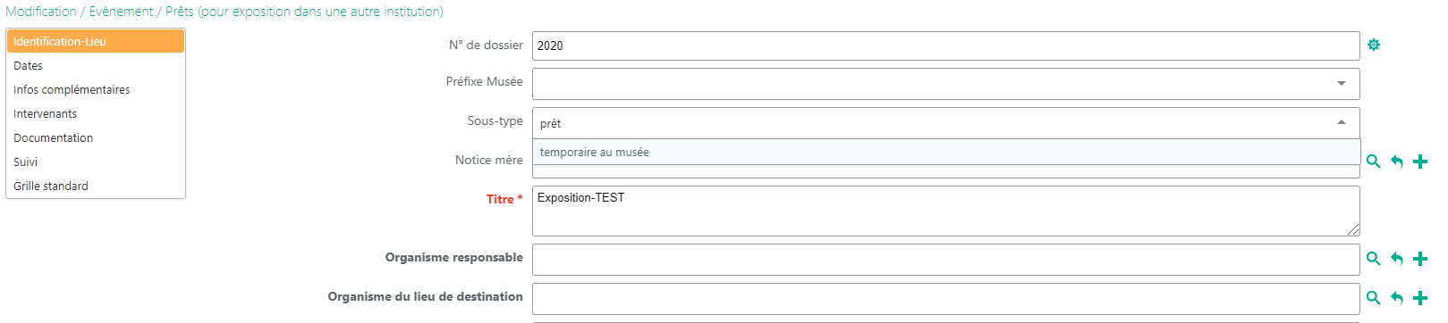Click the undo arrow for the destination organisme
Image resolution: width=1448 pixels, height=323 pixels.
pyautogui.click(x=1397, y=298)
